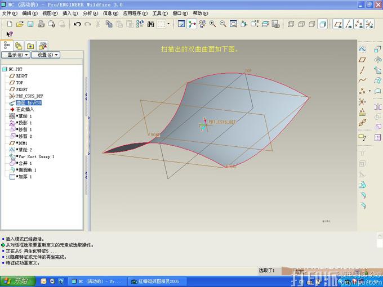Image resolution: width=383 pixels, height=287 pixels.
Task: Switch to wireframe display mode
Action: 291,24
